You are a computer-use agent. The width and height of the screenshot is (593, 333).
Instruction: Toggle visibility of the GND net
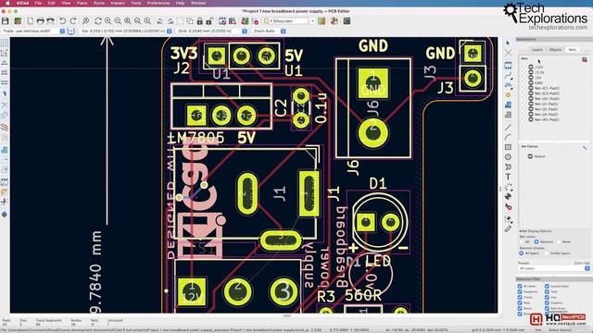click(x=531, y=82)
